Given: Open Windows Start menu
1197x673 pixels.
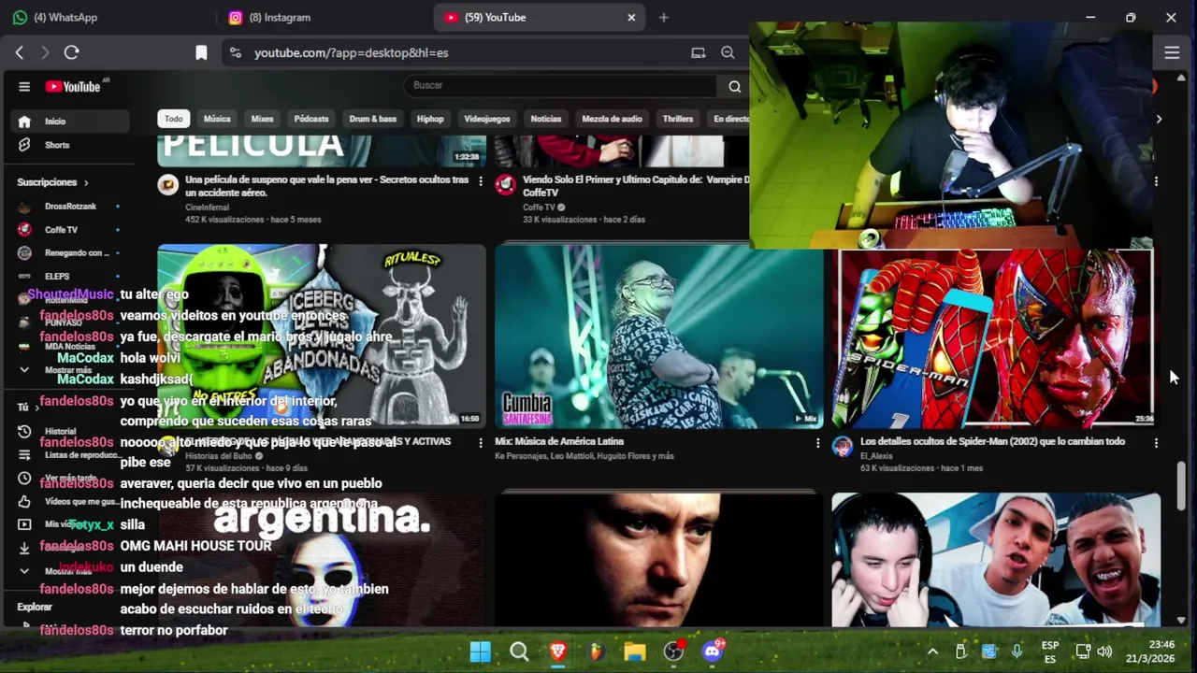Looking at the screenshot, I should (x=481, y=652).
